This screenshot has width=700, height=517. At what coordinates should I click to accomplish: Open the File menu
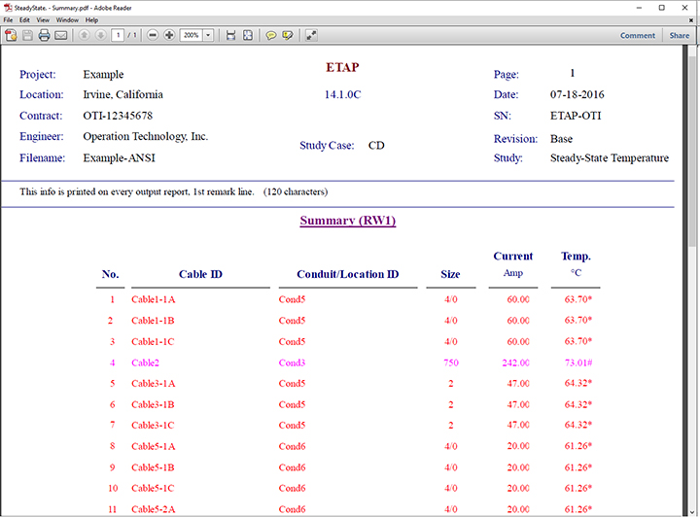(9, 19)
